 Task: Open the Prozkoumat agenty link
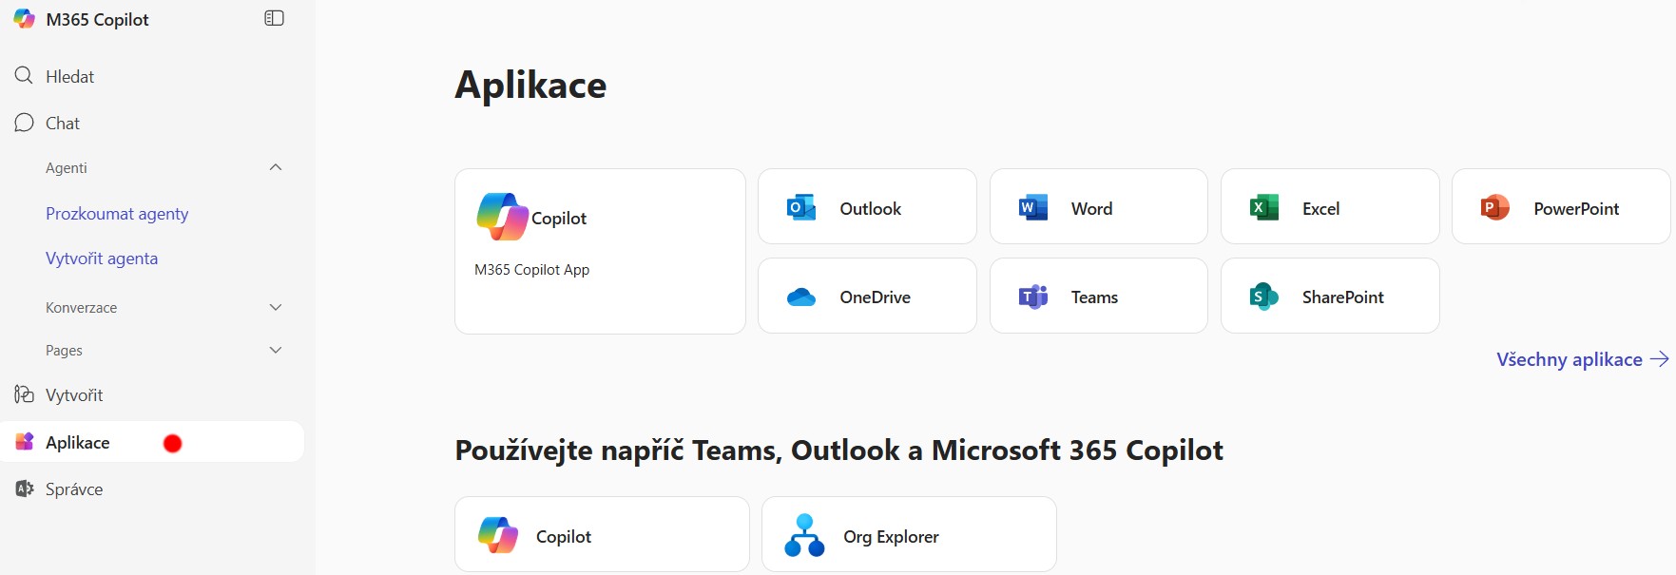(117, 214)
